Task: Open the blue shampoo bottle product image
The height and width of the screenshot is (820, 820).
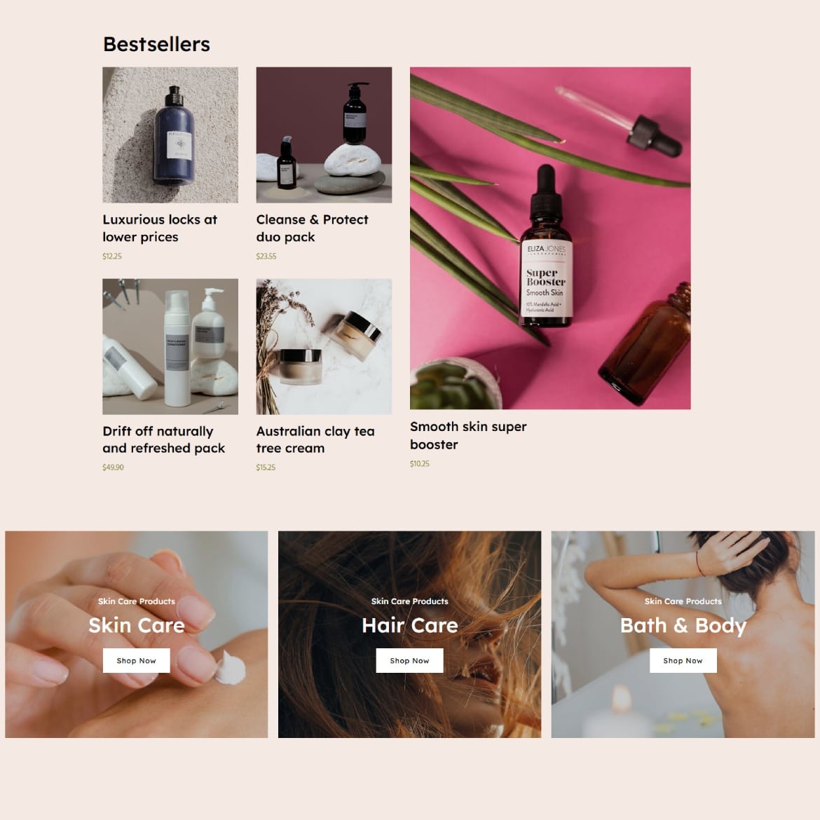Action: pyautogui.click(x=170, y=135)
